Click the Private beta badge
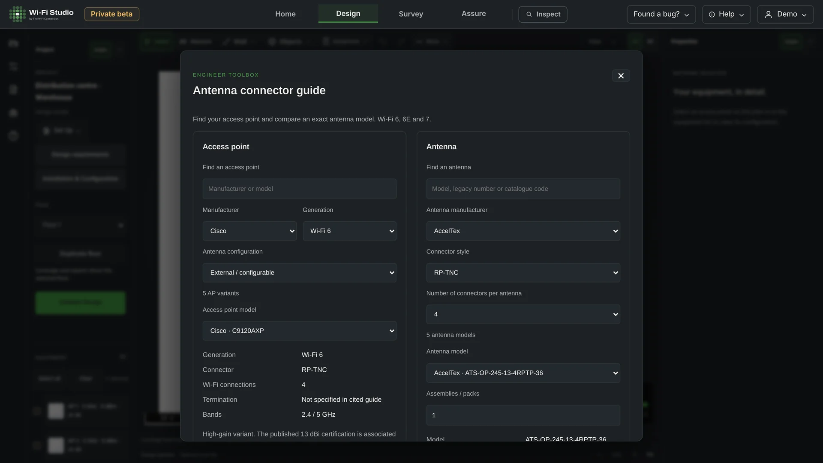The image size is (823, 463). pos(111,14)
